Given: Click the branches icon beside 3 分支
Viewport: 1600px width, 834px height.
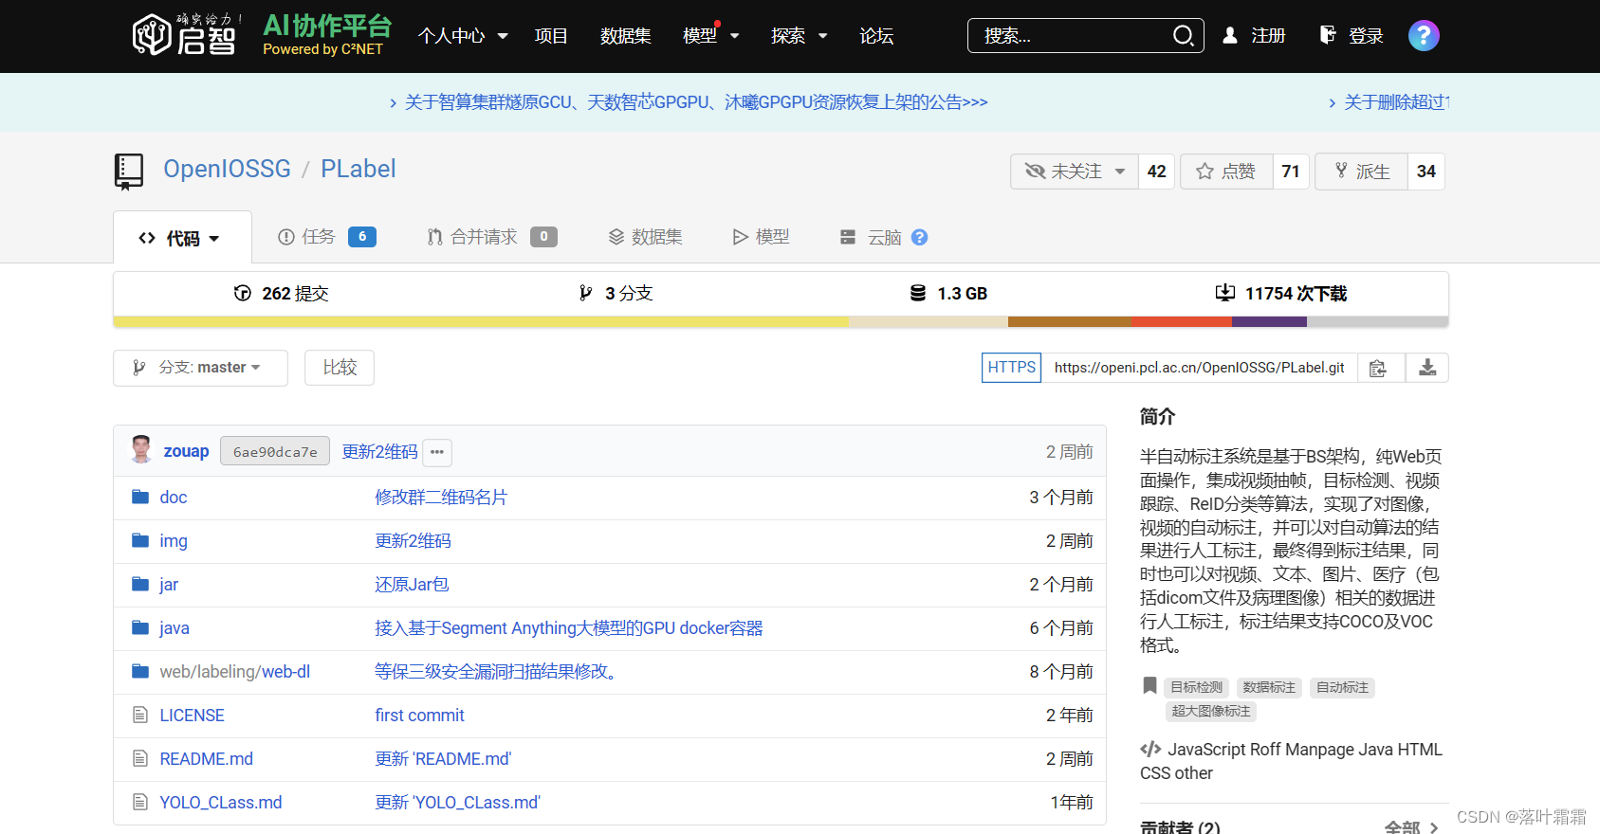Looking at the screenshot, I should pyautogui.click(x=586, y=293).
